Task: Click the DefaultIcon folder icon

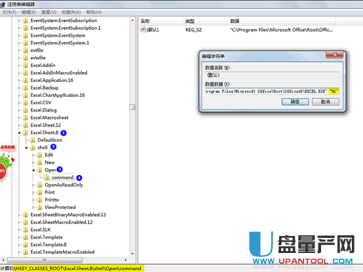Action: pos(33,140)
